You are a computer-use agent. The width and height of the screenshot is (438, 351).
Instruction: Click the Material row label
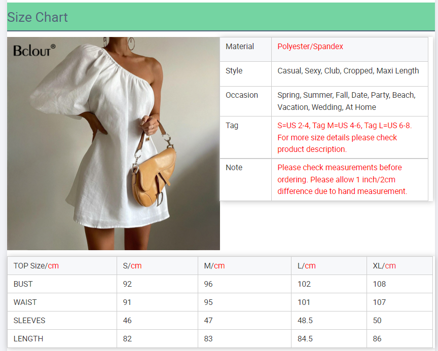240,47
